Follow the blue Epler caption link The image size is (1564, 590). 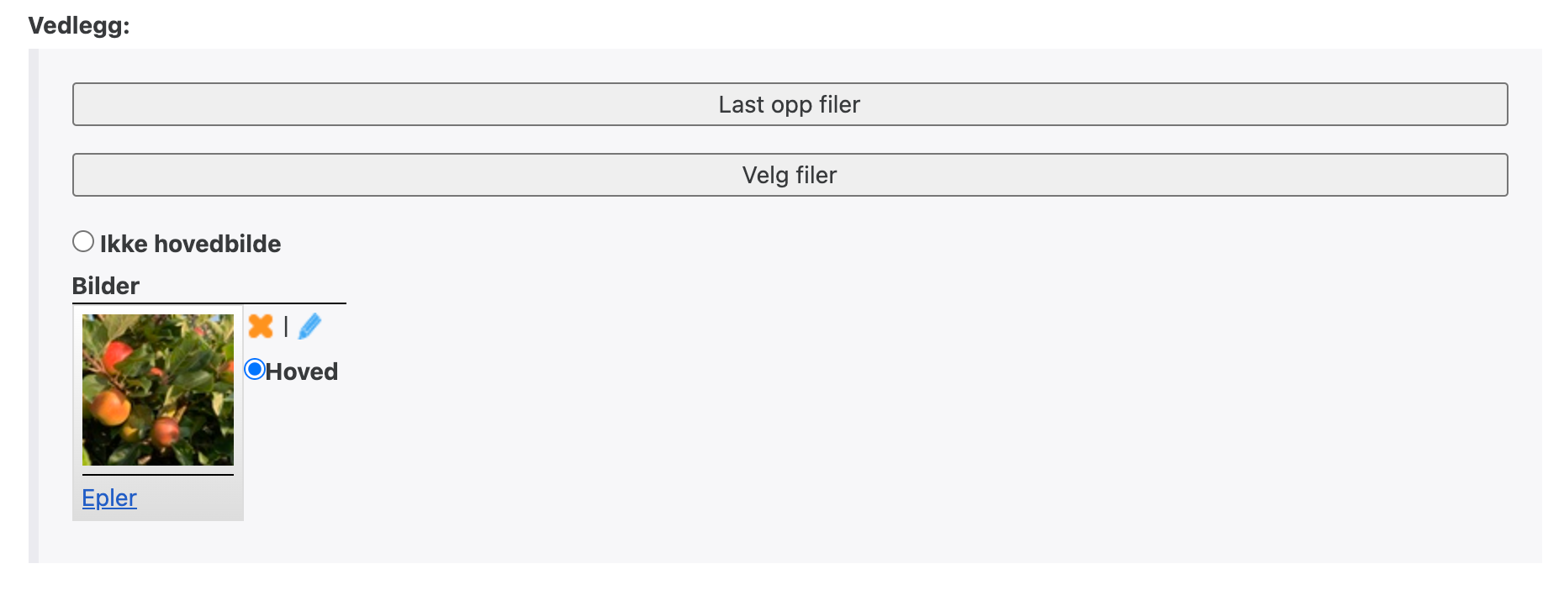point(109,498)
